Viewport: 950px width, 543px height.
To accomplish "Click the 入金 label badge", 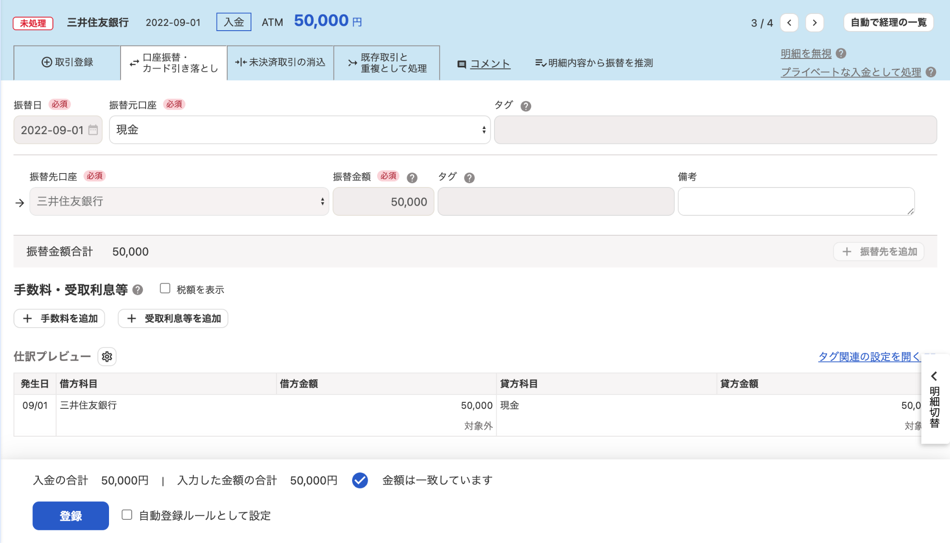I will pyautogui.click(x=234, y=22).
